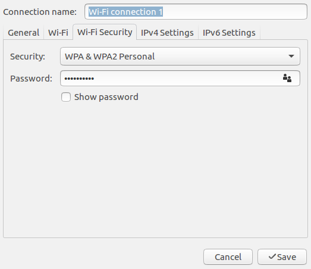Save the Wi-Fi connection settings

(282, 257)
